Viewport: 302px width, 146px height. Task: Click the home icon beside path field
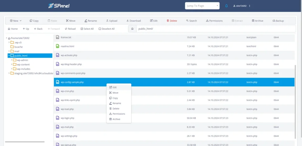pyautogui.click(x=132, y=29)
